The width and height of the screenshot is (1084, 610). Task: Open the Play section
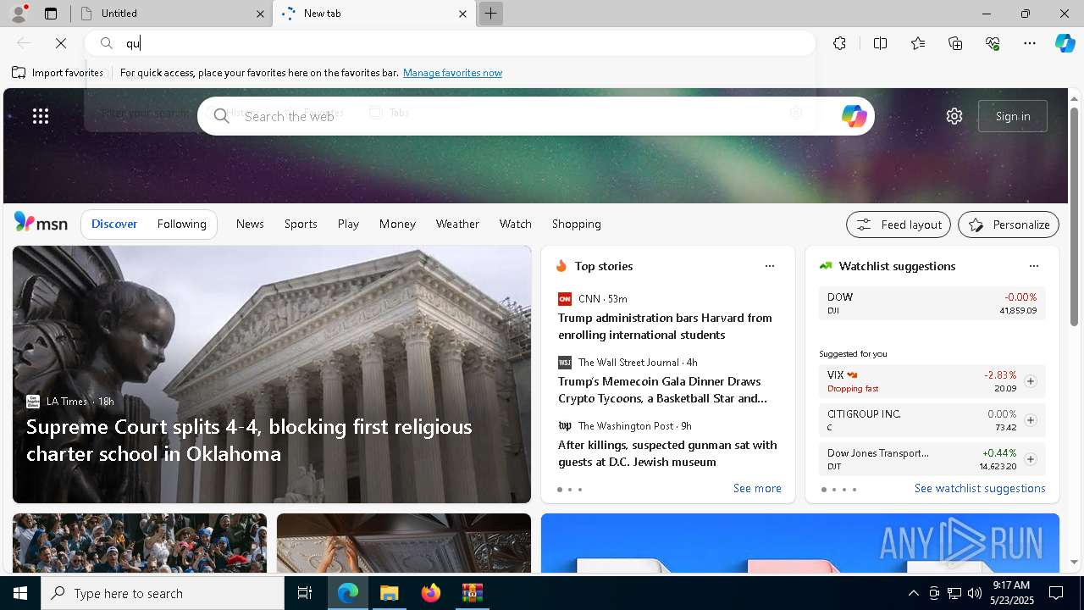[348, 224]
